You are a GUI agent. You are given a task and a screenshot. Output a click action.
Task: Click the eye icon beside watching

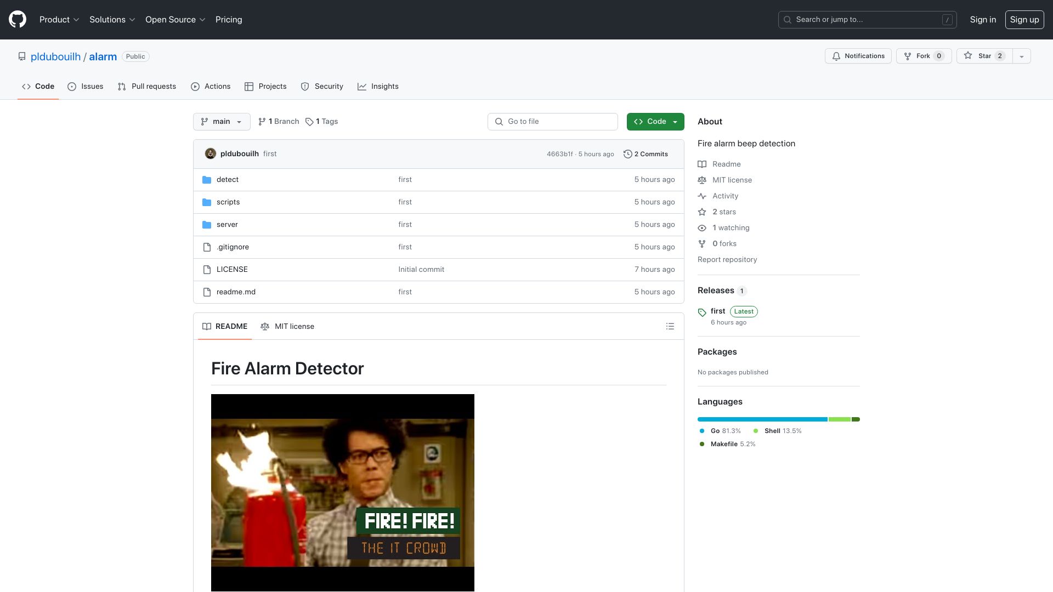click(x=702, y=227)
